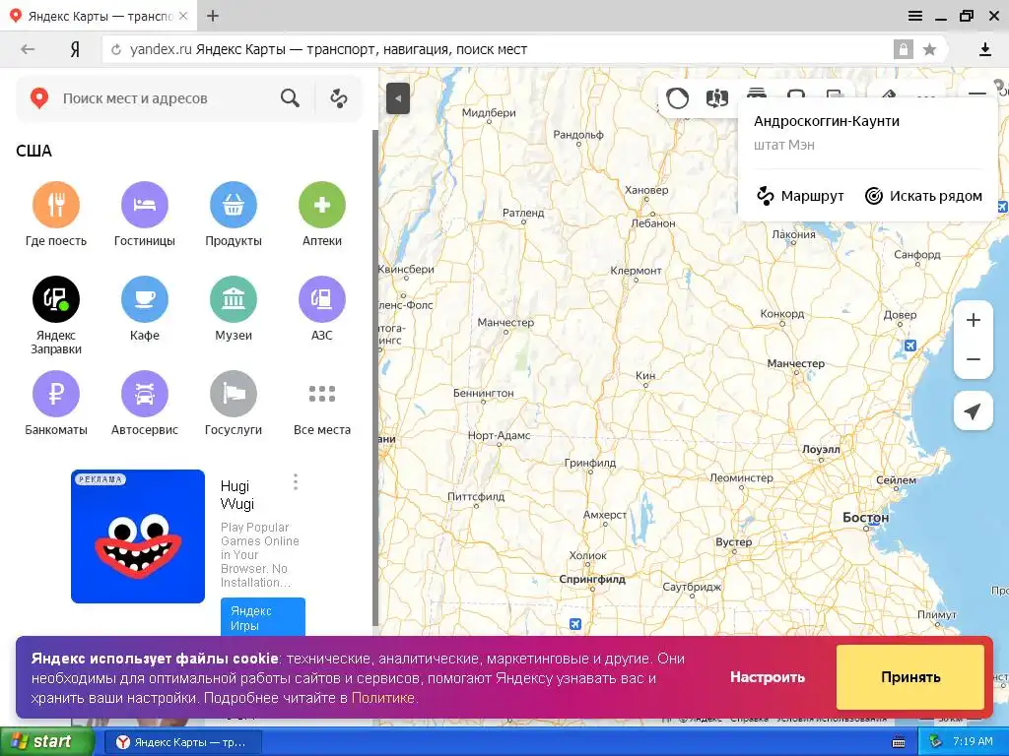The image size is (1009, 756).
Task: Select the Яндекс Карты browser tab
Action: (x=97, y=16)
